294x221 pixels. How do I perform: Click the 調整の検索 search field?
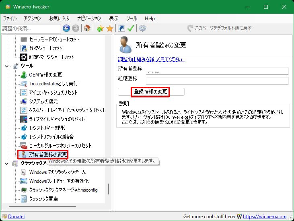point(31,29)
